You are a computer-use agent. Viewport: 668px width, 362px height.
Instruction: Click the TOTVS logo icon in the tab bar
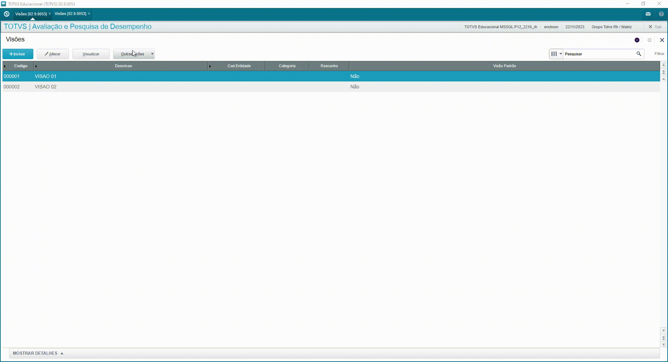[x=6, y=14]
